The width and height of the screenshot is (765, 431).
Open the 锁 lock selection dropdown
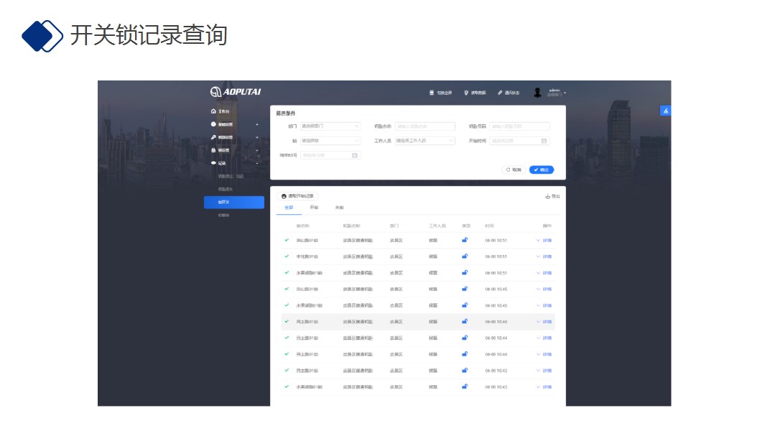330,141
